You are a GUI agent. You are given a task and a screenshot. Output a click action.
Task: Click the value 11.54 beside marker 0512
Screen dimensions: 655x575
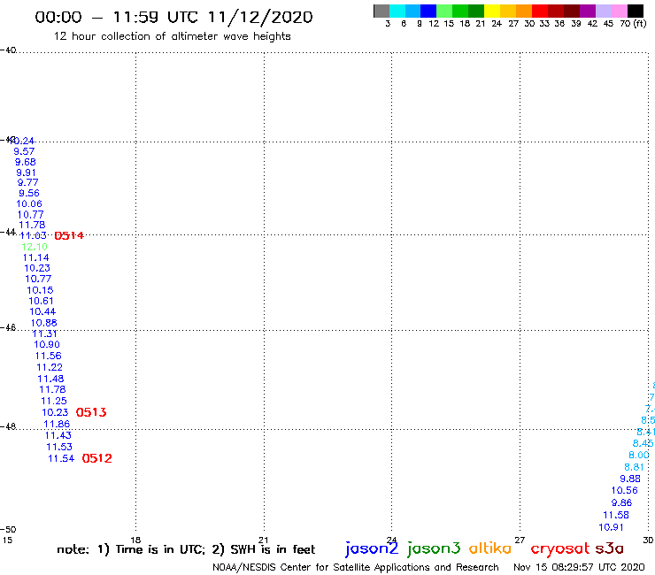click(x=61, y=458)
